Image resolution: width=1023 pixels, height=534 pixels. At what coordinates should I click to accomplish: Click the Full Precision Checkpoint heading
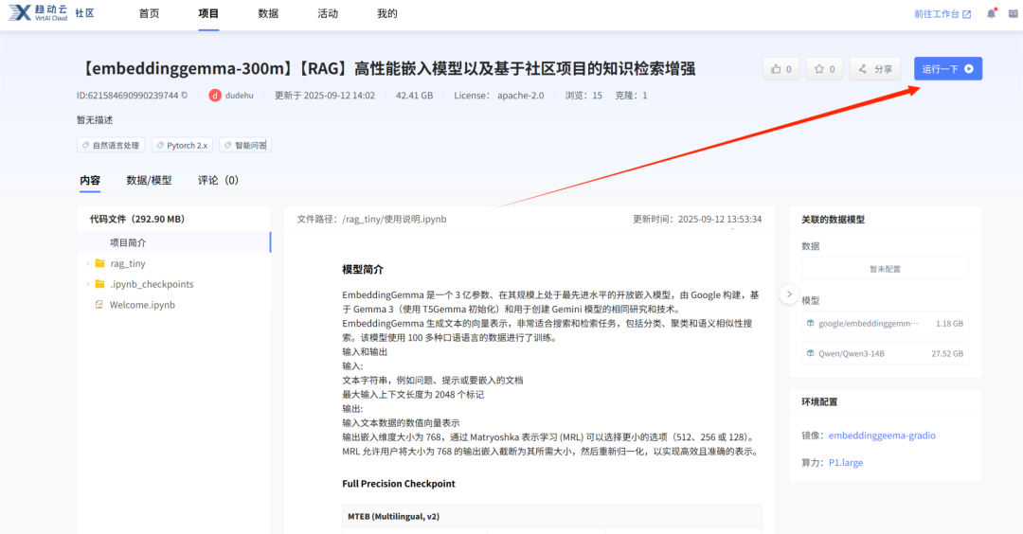click(399, 483)
